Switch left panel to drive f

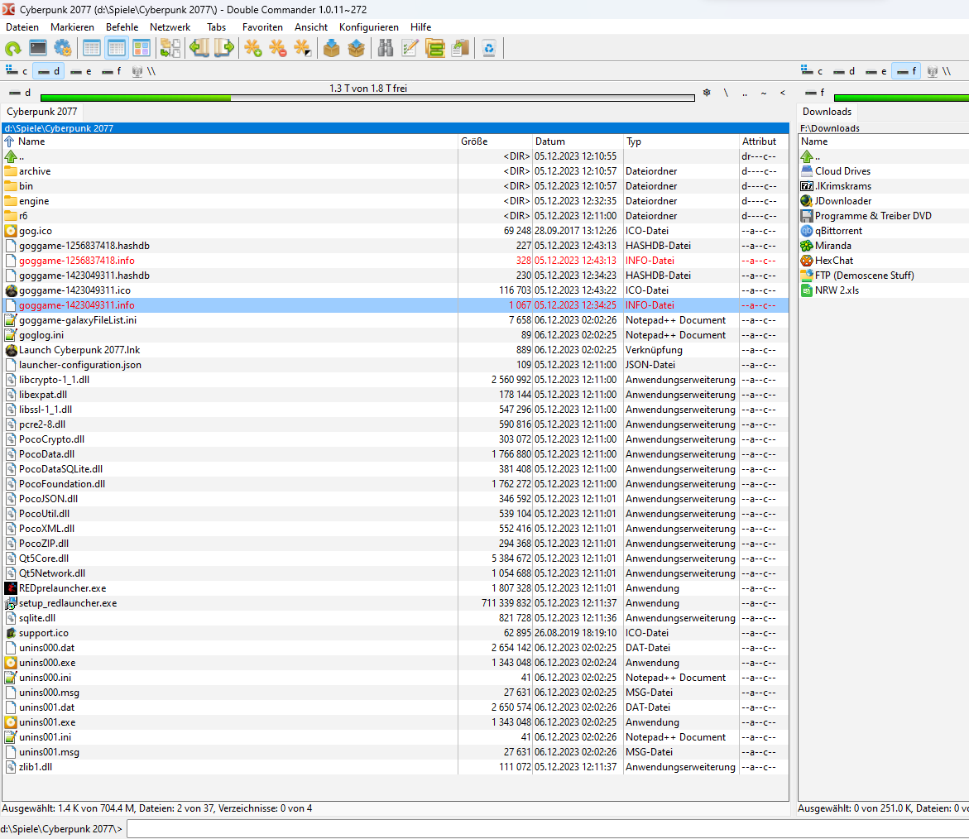[x=111, y=71]
